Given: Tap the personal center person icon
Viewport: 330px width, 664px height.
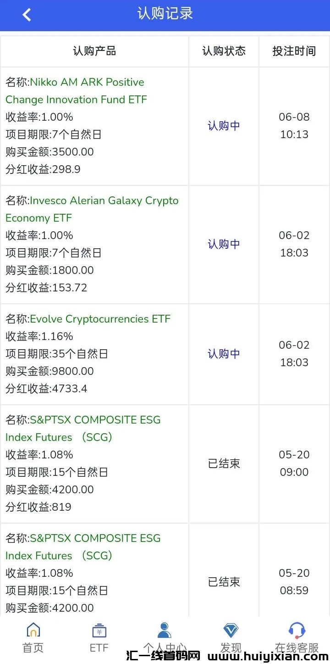Looking at the screenshot, I should 165,630.
